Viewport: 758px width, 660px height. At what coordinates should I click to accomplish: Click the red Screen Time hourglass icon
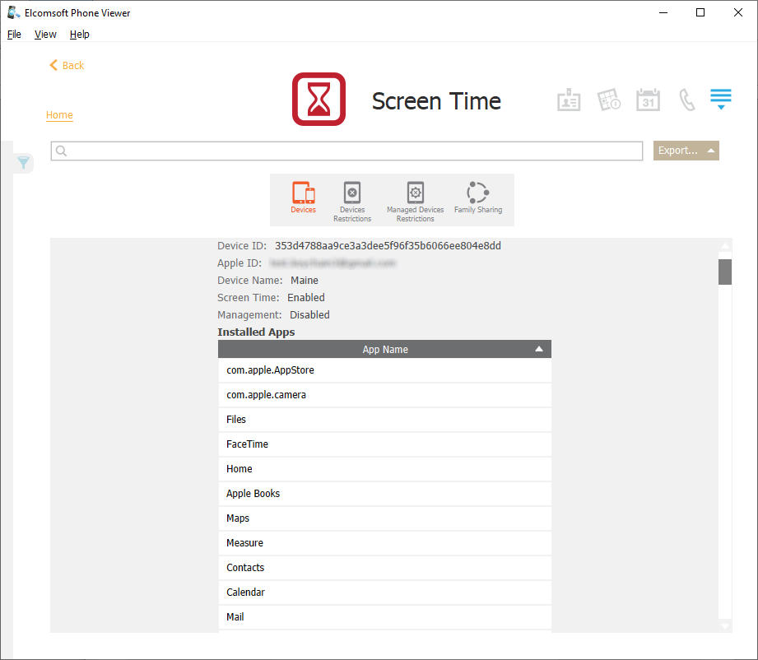(x=319, y=100)
